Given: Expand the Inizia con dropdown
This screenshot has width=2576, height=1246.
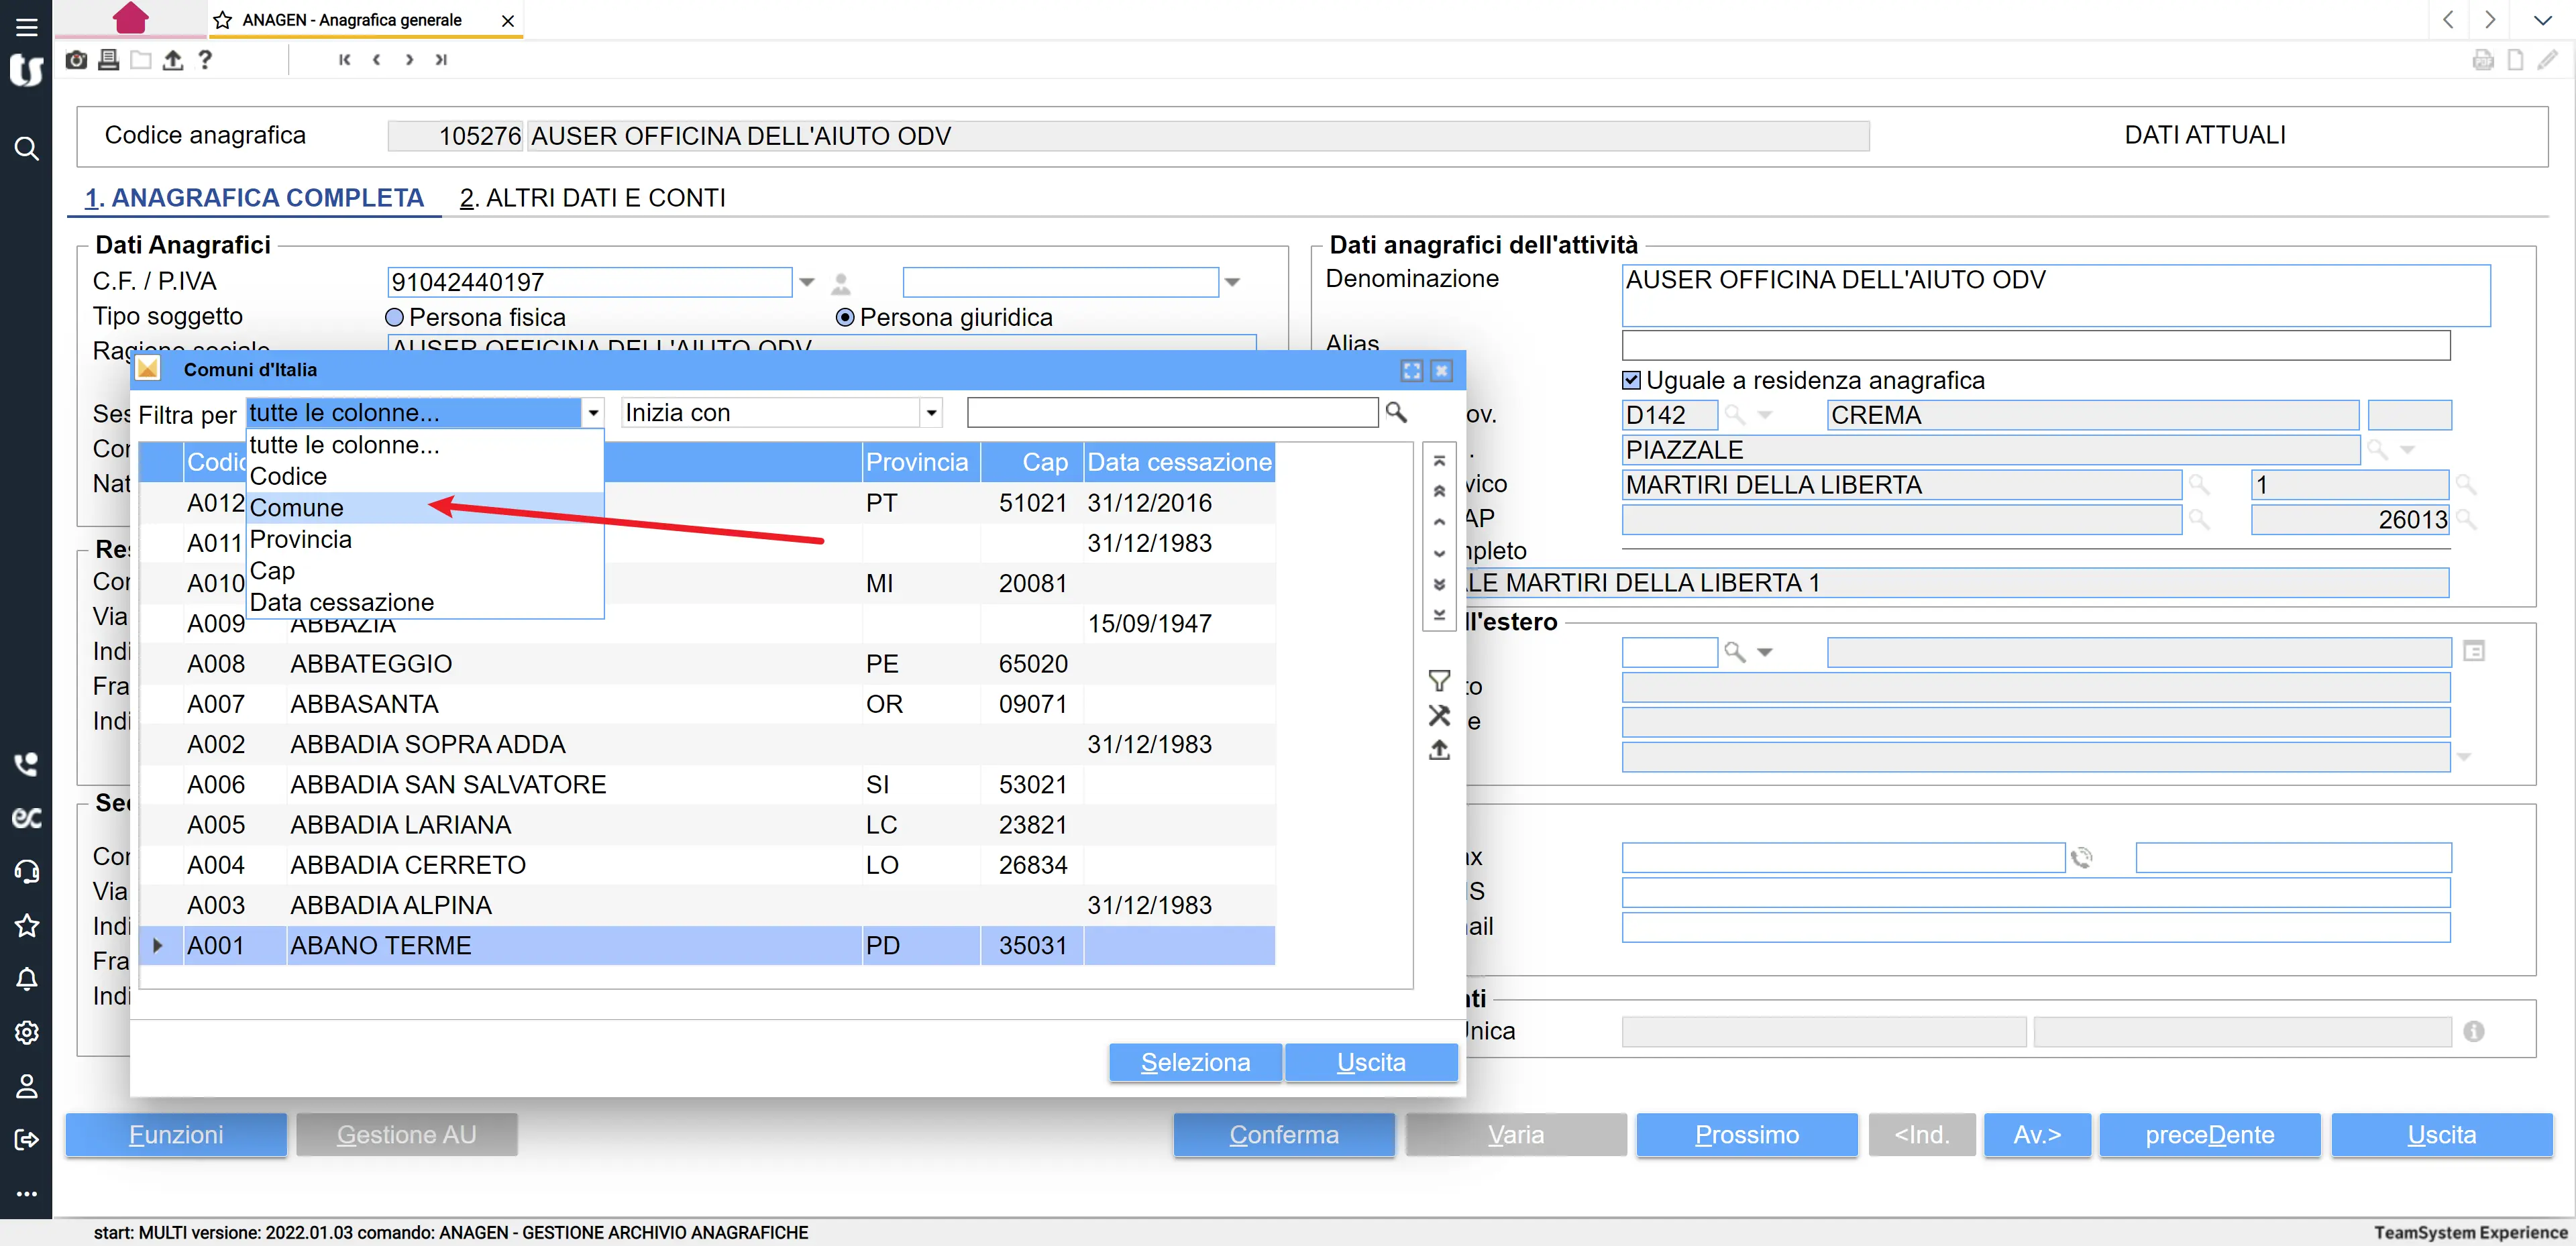Looking at the screenshot, I should coord(931,412).
